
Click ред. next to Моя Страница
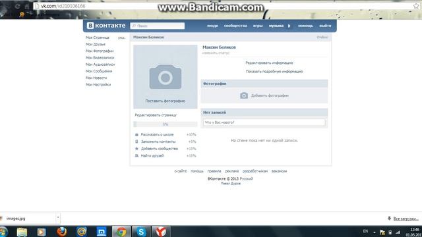(121, 38)
